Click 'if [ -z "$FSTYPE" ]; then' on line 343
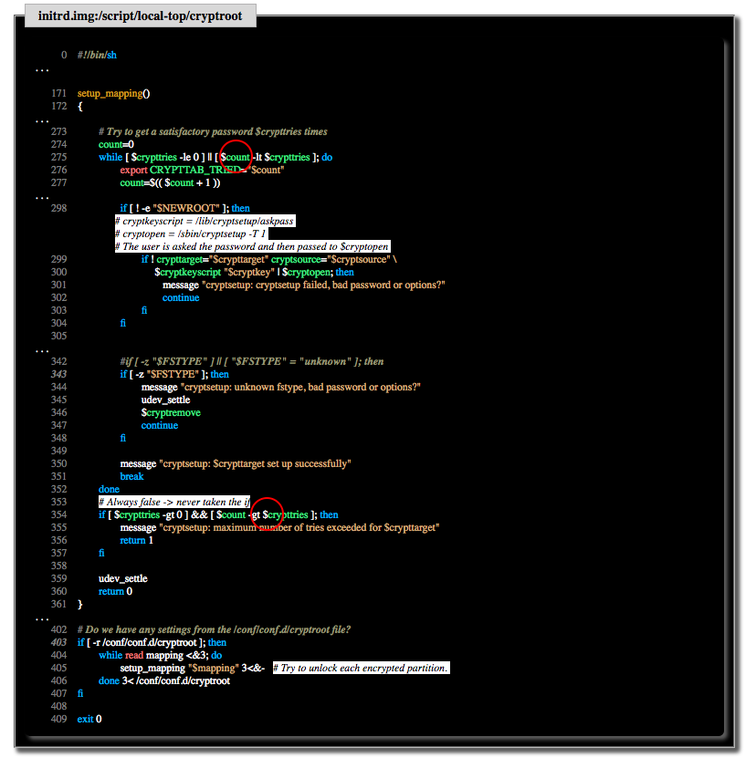 coord(174,374)
